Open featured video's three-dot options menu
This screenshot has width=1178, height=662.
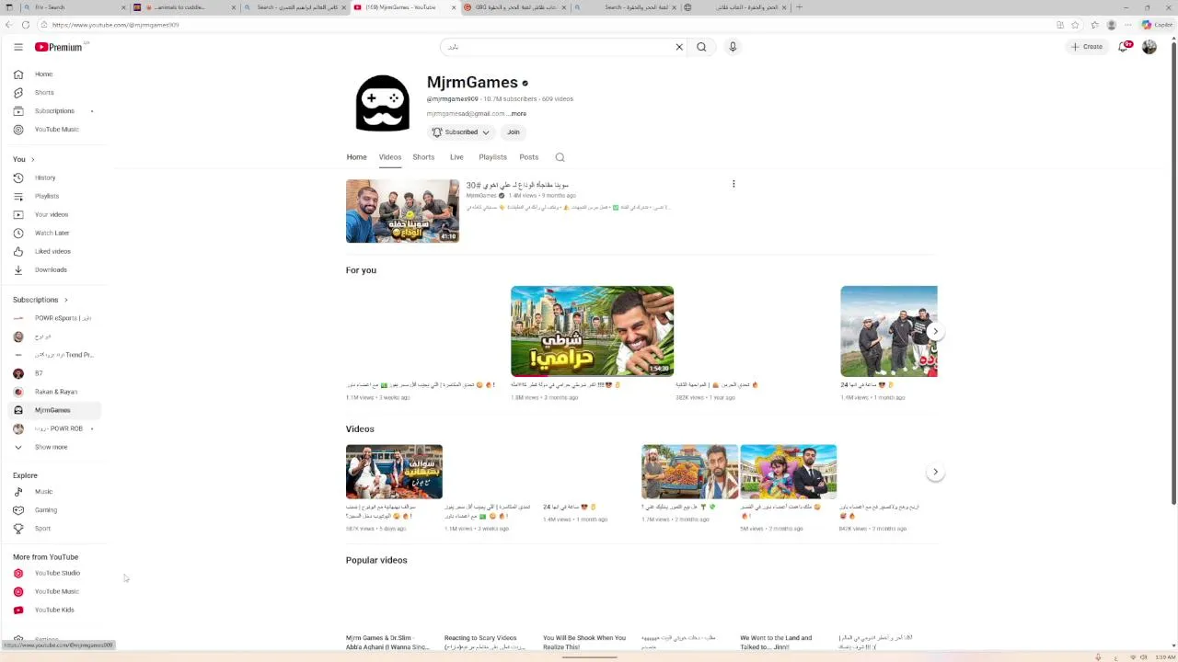click(x=733, y=184)
